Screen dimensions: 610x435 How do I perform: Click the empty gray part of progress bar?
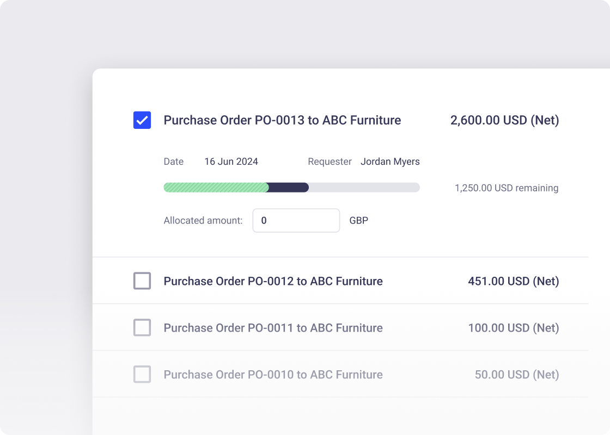click(364, 188)
